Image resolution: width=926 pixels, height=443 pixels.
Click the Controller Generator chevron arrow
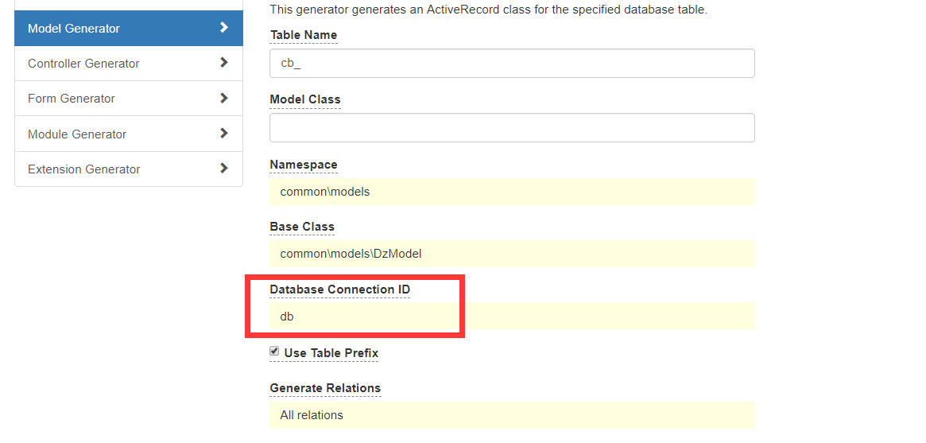(x=224, y=62)
